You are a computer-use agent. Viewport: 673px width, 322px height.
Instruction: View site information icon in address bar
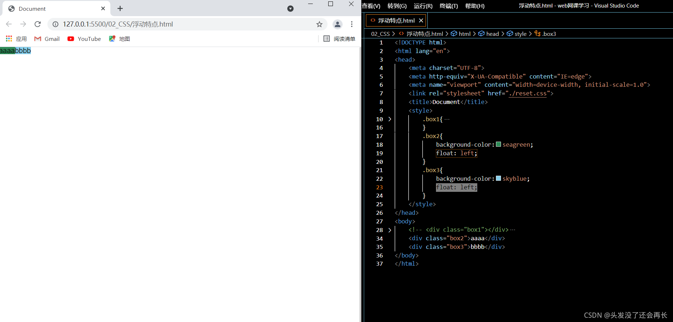coord(55,24)
